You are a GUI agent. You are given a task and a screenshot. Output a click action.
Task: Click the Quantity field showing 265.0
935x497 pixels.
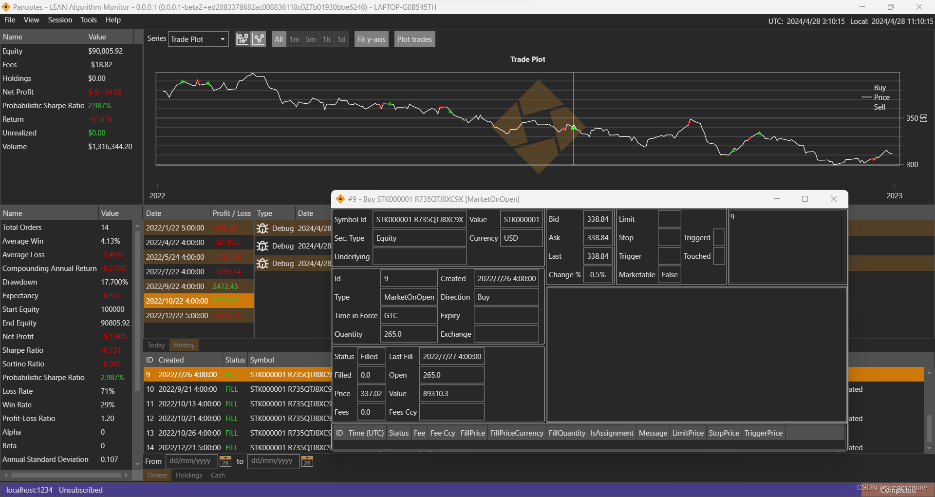(409, 334)
